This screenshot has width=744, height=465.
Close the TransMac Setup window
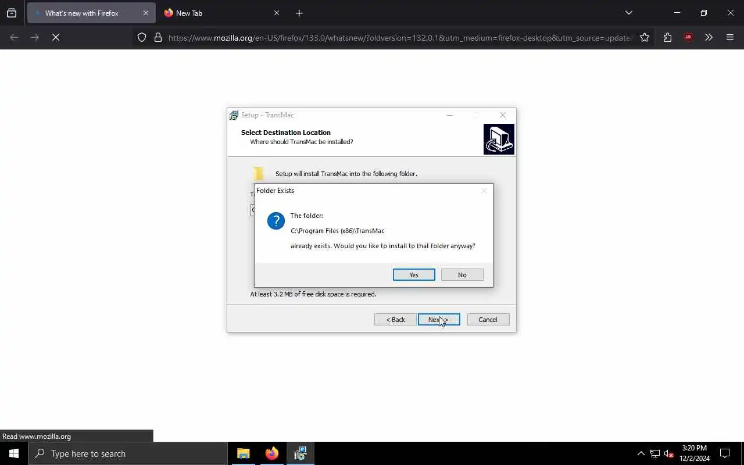pos(503,115)
